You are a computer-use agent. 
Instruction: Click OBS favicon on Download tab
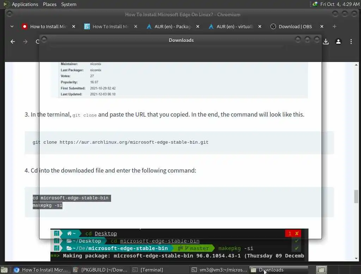click(x=273, y=26)
